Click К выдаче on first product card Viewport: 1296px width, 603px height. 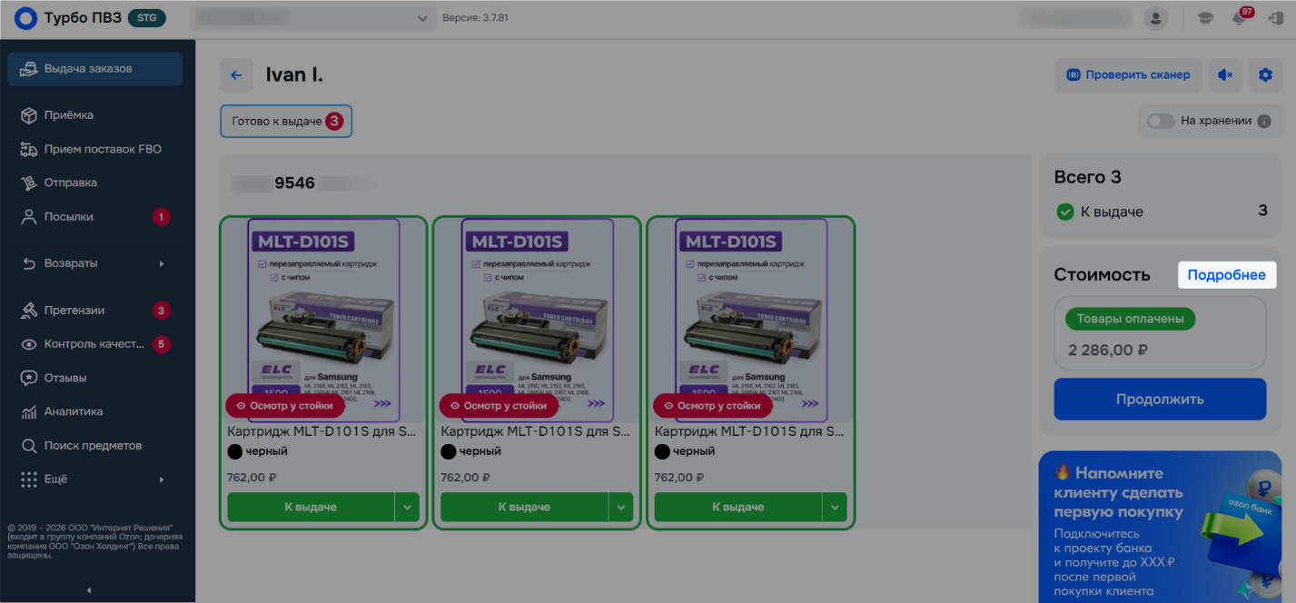pos(311,507)
